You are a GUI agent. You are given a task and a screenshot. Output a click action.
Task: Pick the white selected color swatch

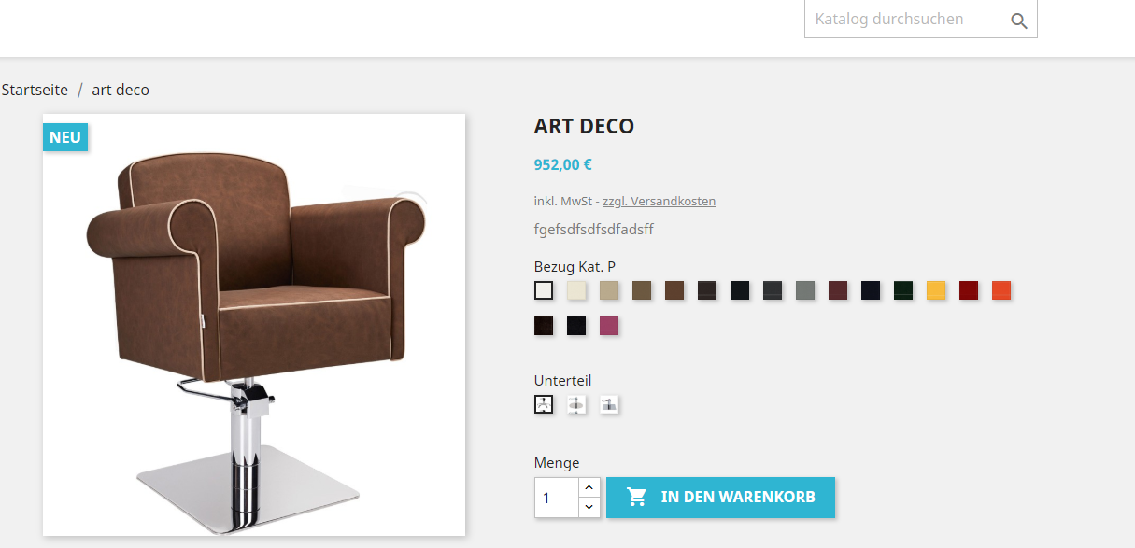point(544,290)
